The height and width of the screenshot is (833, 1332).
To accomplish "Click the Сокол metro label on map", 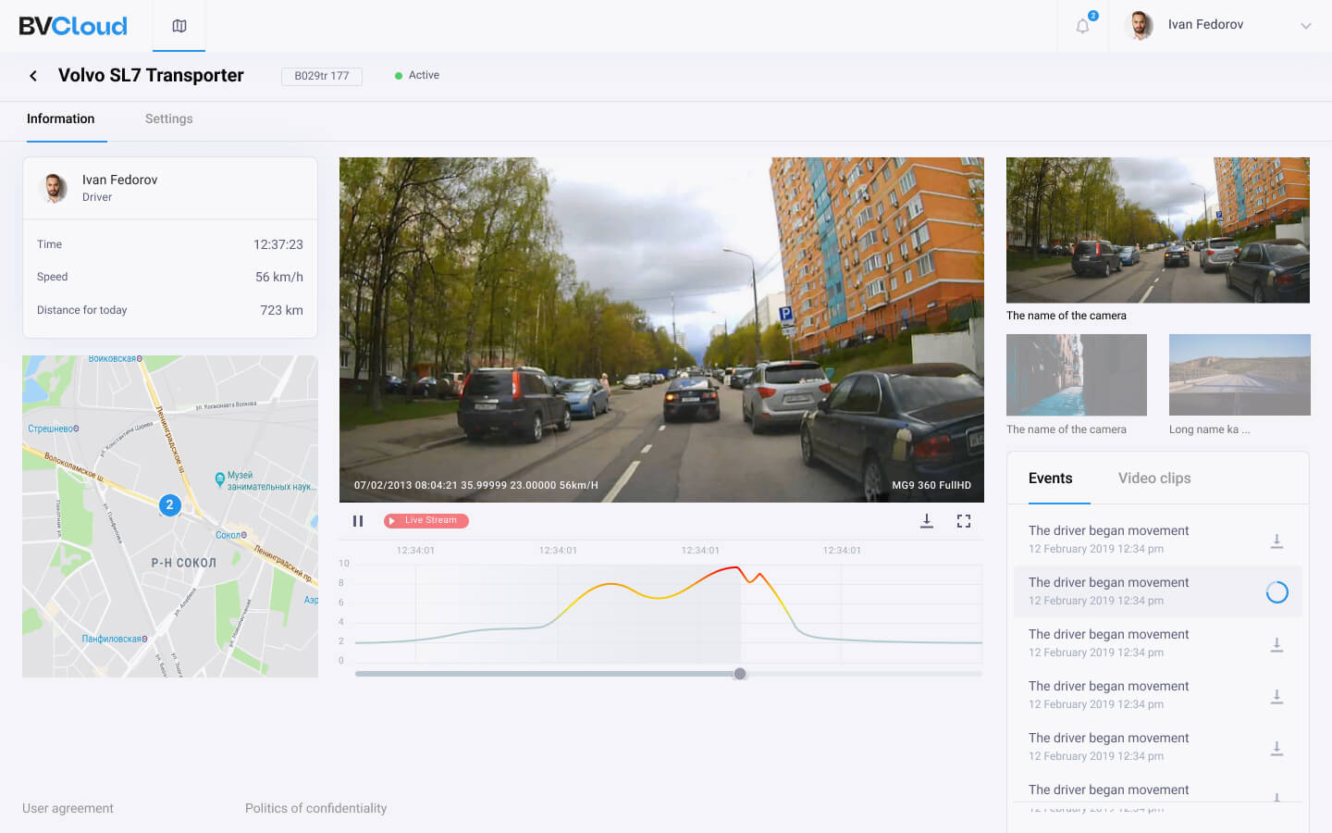I will (x=231, y=535).
